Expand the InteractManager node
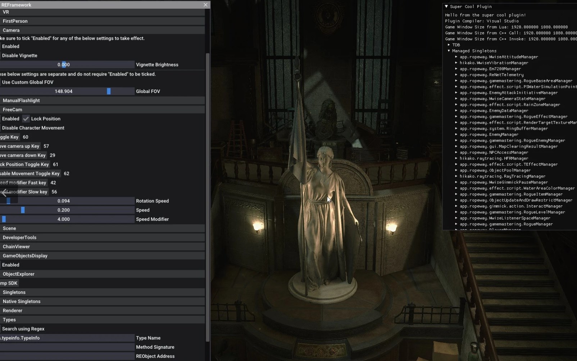Screen dimensions: 577x361 point(456,206)
